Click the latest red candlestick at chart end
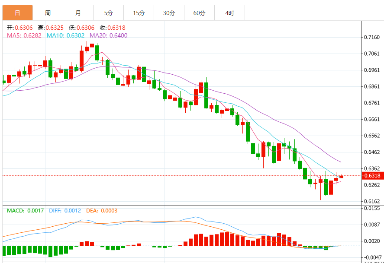The width and height of the screenshot is (384, 263). click(342, 177)
